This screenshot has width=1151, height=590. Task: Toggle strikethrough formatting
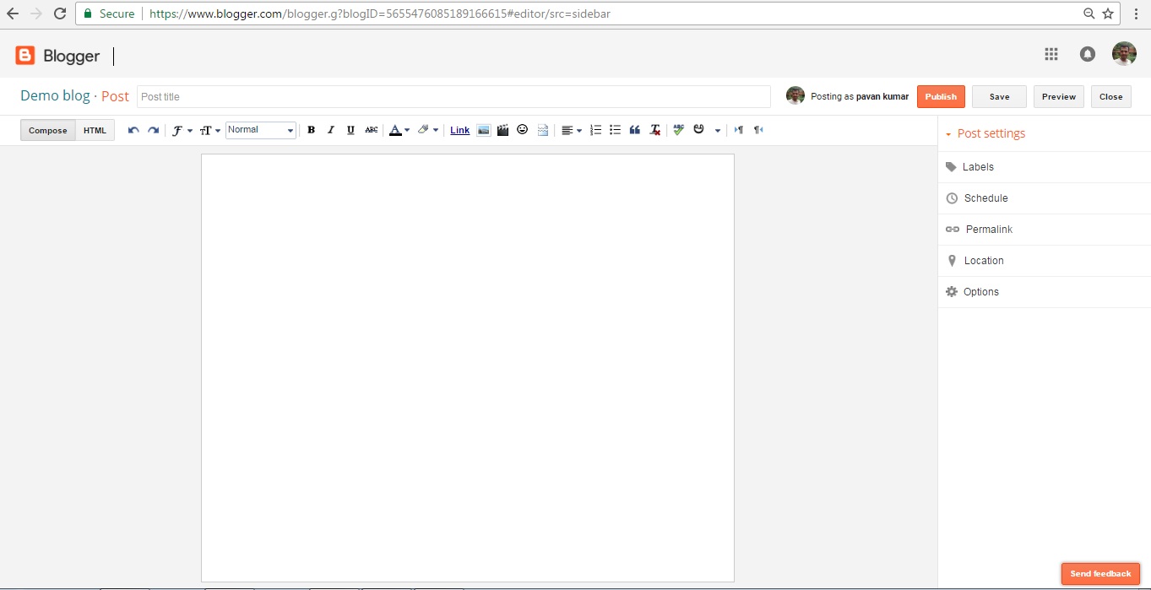click(372, 130)
